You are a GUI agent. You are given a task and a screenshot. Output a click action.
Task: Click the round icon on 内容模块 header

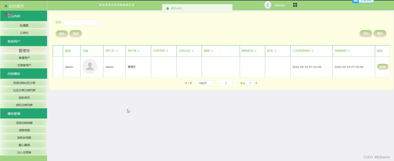5,74
